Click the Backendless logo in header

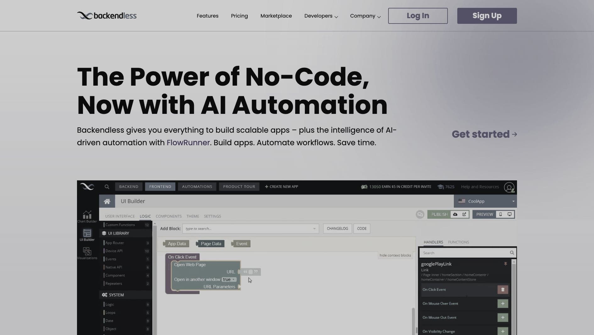[x=107, y=16]
